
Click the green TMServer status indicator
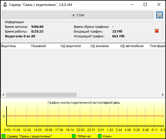[74, 136]
